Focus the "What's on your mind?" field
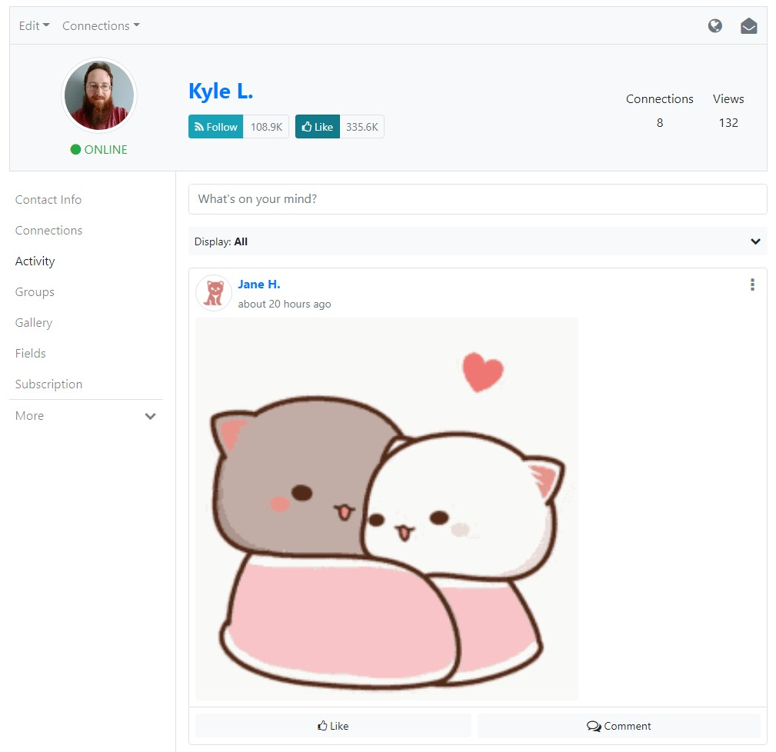The width and height of the screenshot is (776, 752). coord(478,199)
